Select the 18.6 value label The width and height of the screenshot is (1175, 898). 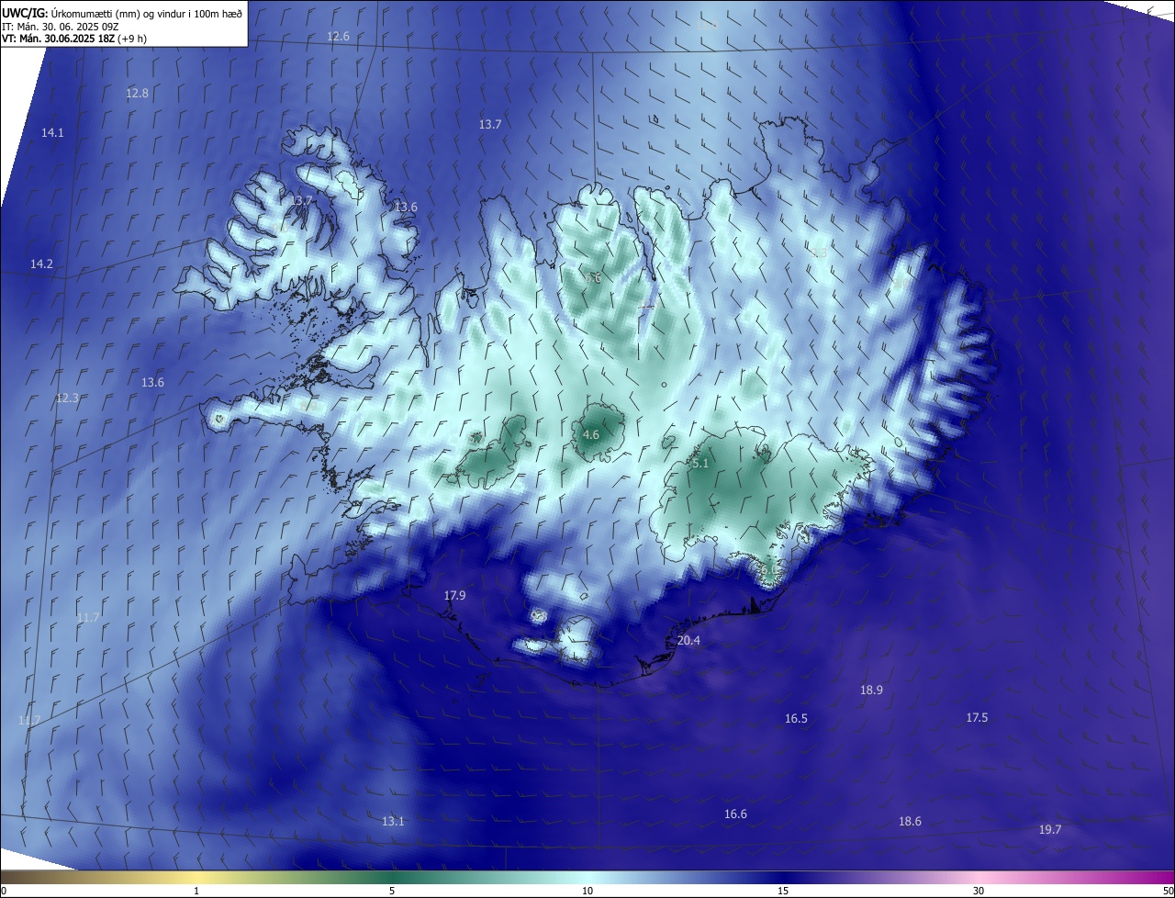pos(910,822)
